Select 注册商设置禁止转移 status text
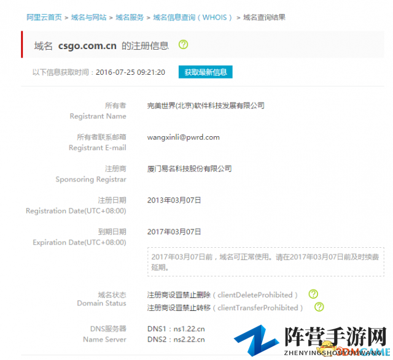This screenshot has width=393, height=360. pos(179,308)
